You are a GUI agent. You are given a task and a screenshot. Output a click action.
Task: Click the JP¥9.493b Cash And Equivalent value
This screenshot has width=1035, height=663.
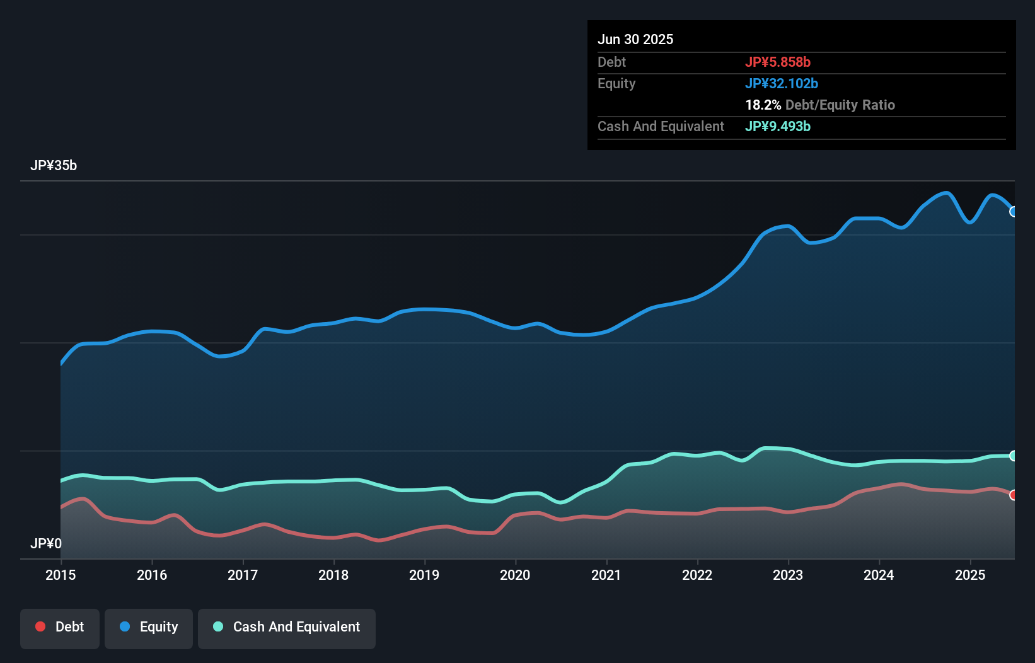point(778,126)
